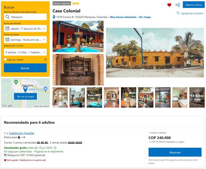Expand guests and rooms selector

[25, 52]
